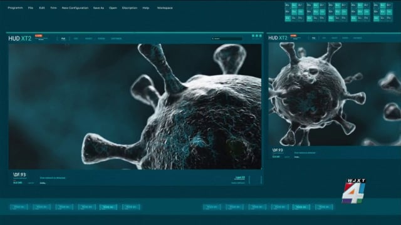Click the Open menu item
This screenshot has height=225, width=401.
(113, 8)
